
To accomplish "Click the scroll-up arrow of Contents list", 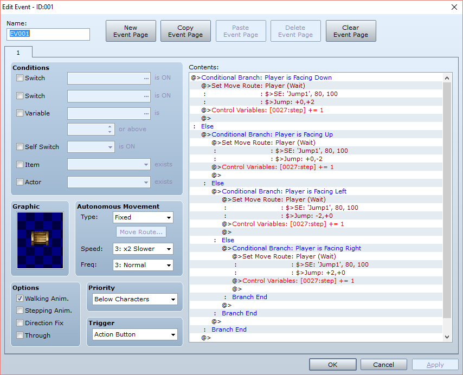I will [447, 78].
